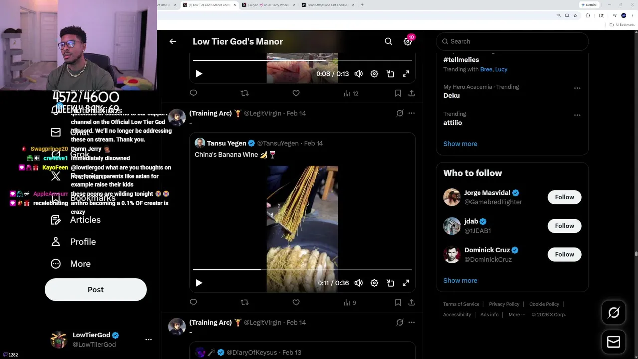View analytics showing 12 views
This screenshot has height=359, width=638.
[x=351, y=93]
